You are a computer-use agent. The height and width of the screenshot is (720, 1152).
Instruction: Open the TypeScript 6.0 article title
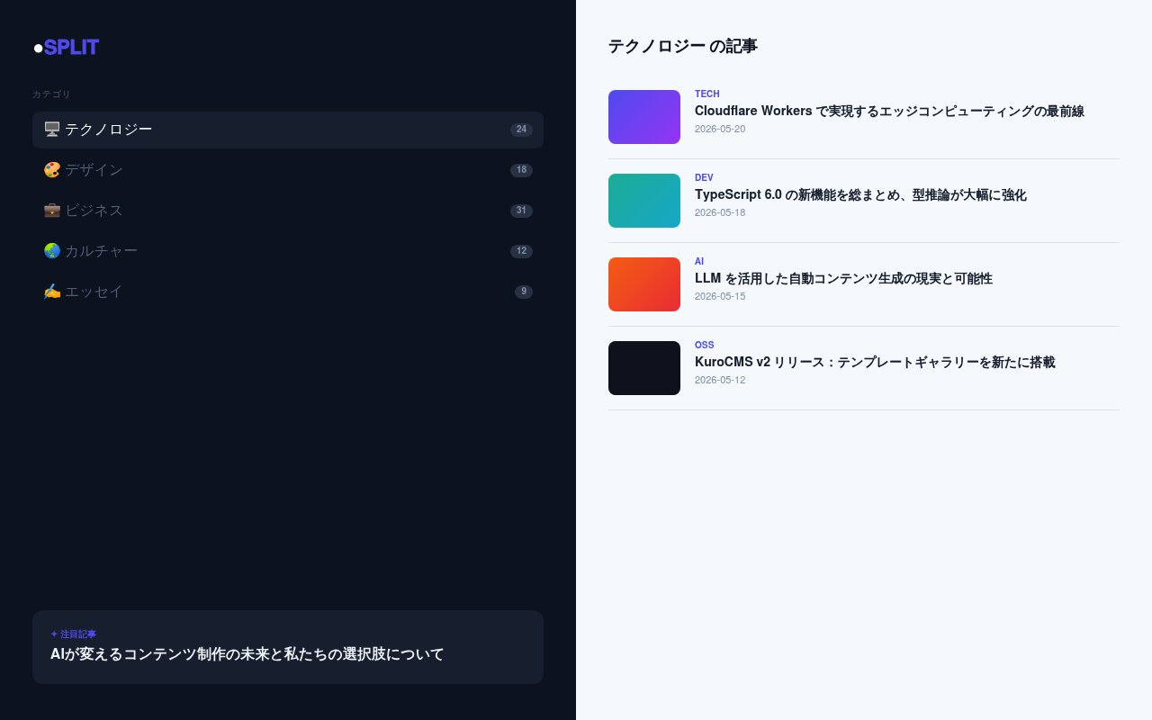(860, 195)
